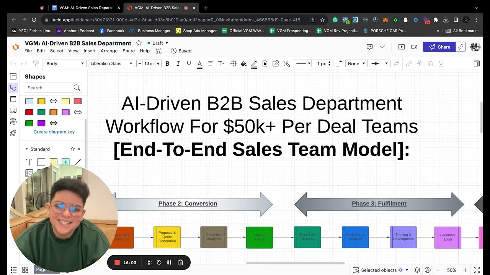Open the line style dropdown
Viewport: 490px width, 275px height.
[x=302, y=63]
